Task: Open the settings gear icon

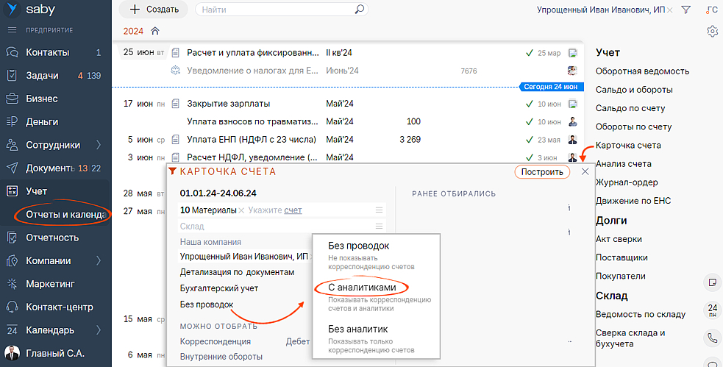Action: coord(711,31)
